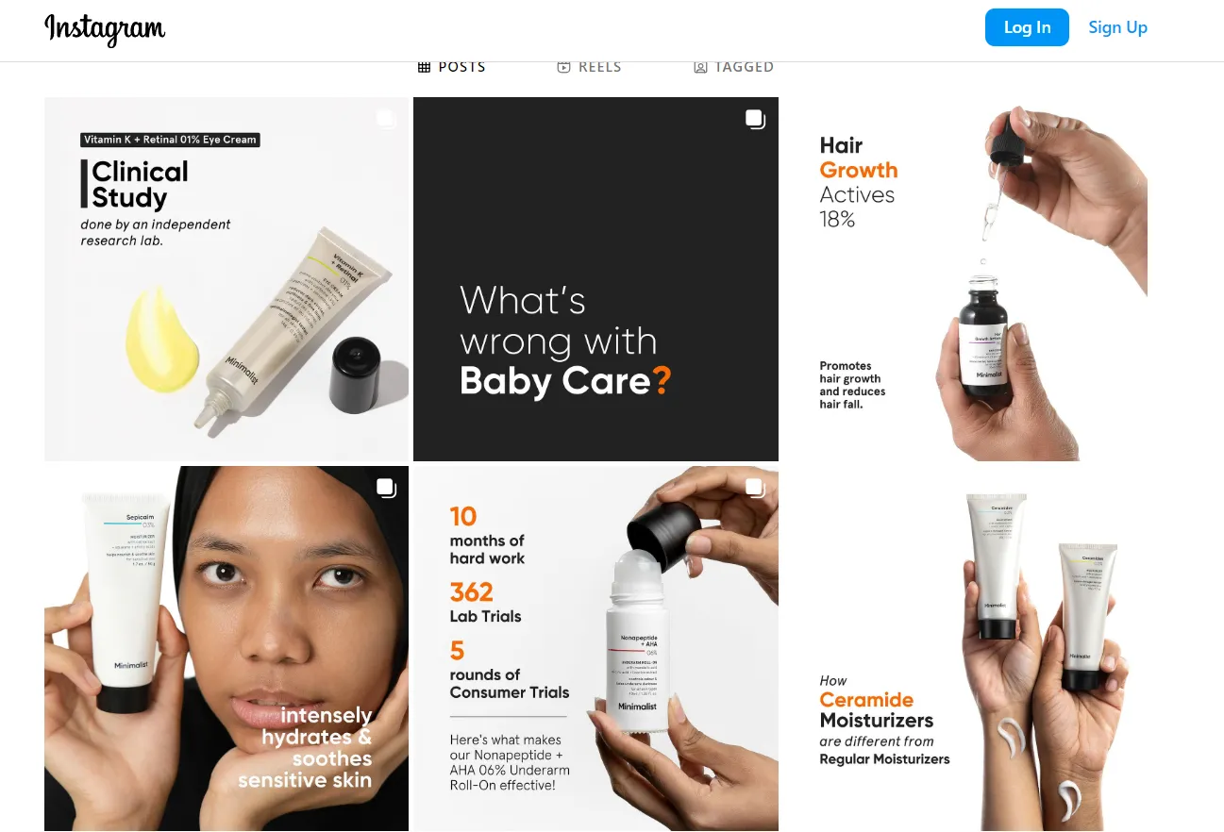
Task: Click carousel icon on Underarm Roll-On post
Action: [x=755, y=488]
